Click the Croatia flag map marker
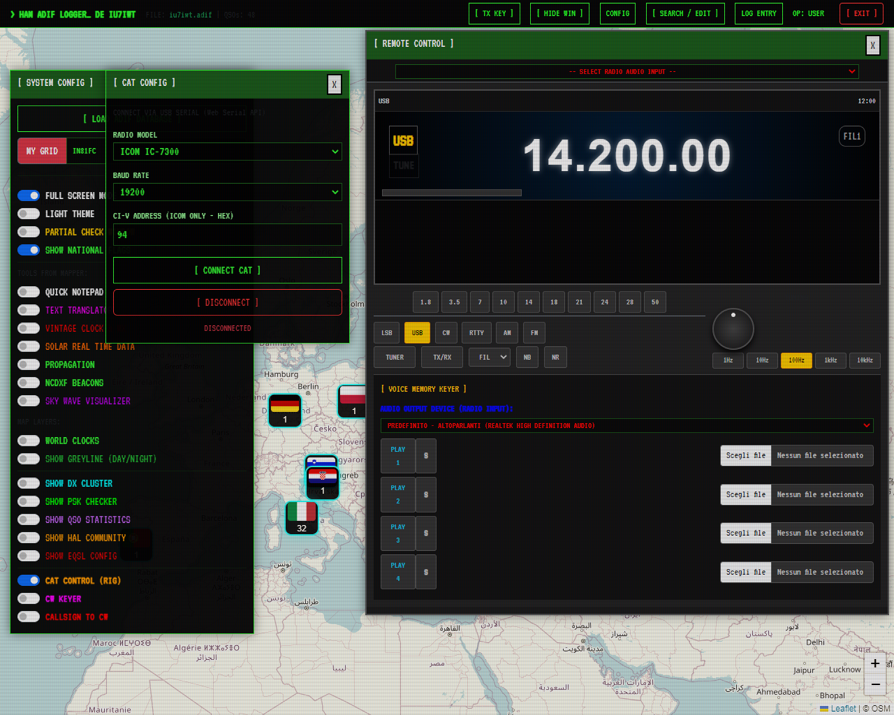The width and height of the screenshot is (894, 715). click(x=322, y=482)
